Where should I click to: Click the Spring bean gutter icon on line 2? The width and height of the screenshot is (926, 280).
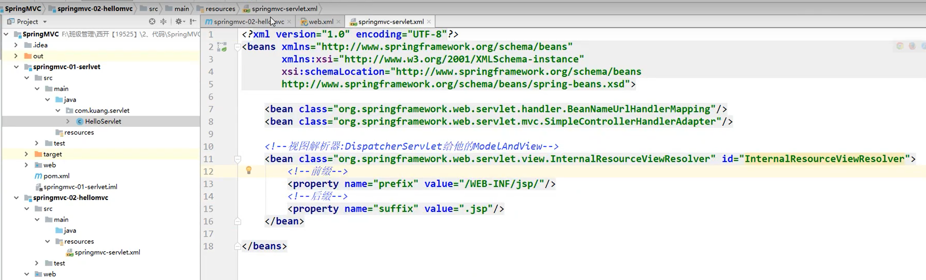(222, 47)
